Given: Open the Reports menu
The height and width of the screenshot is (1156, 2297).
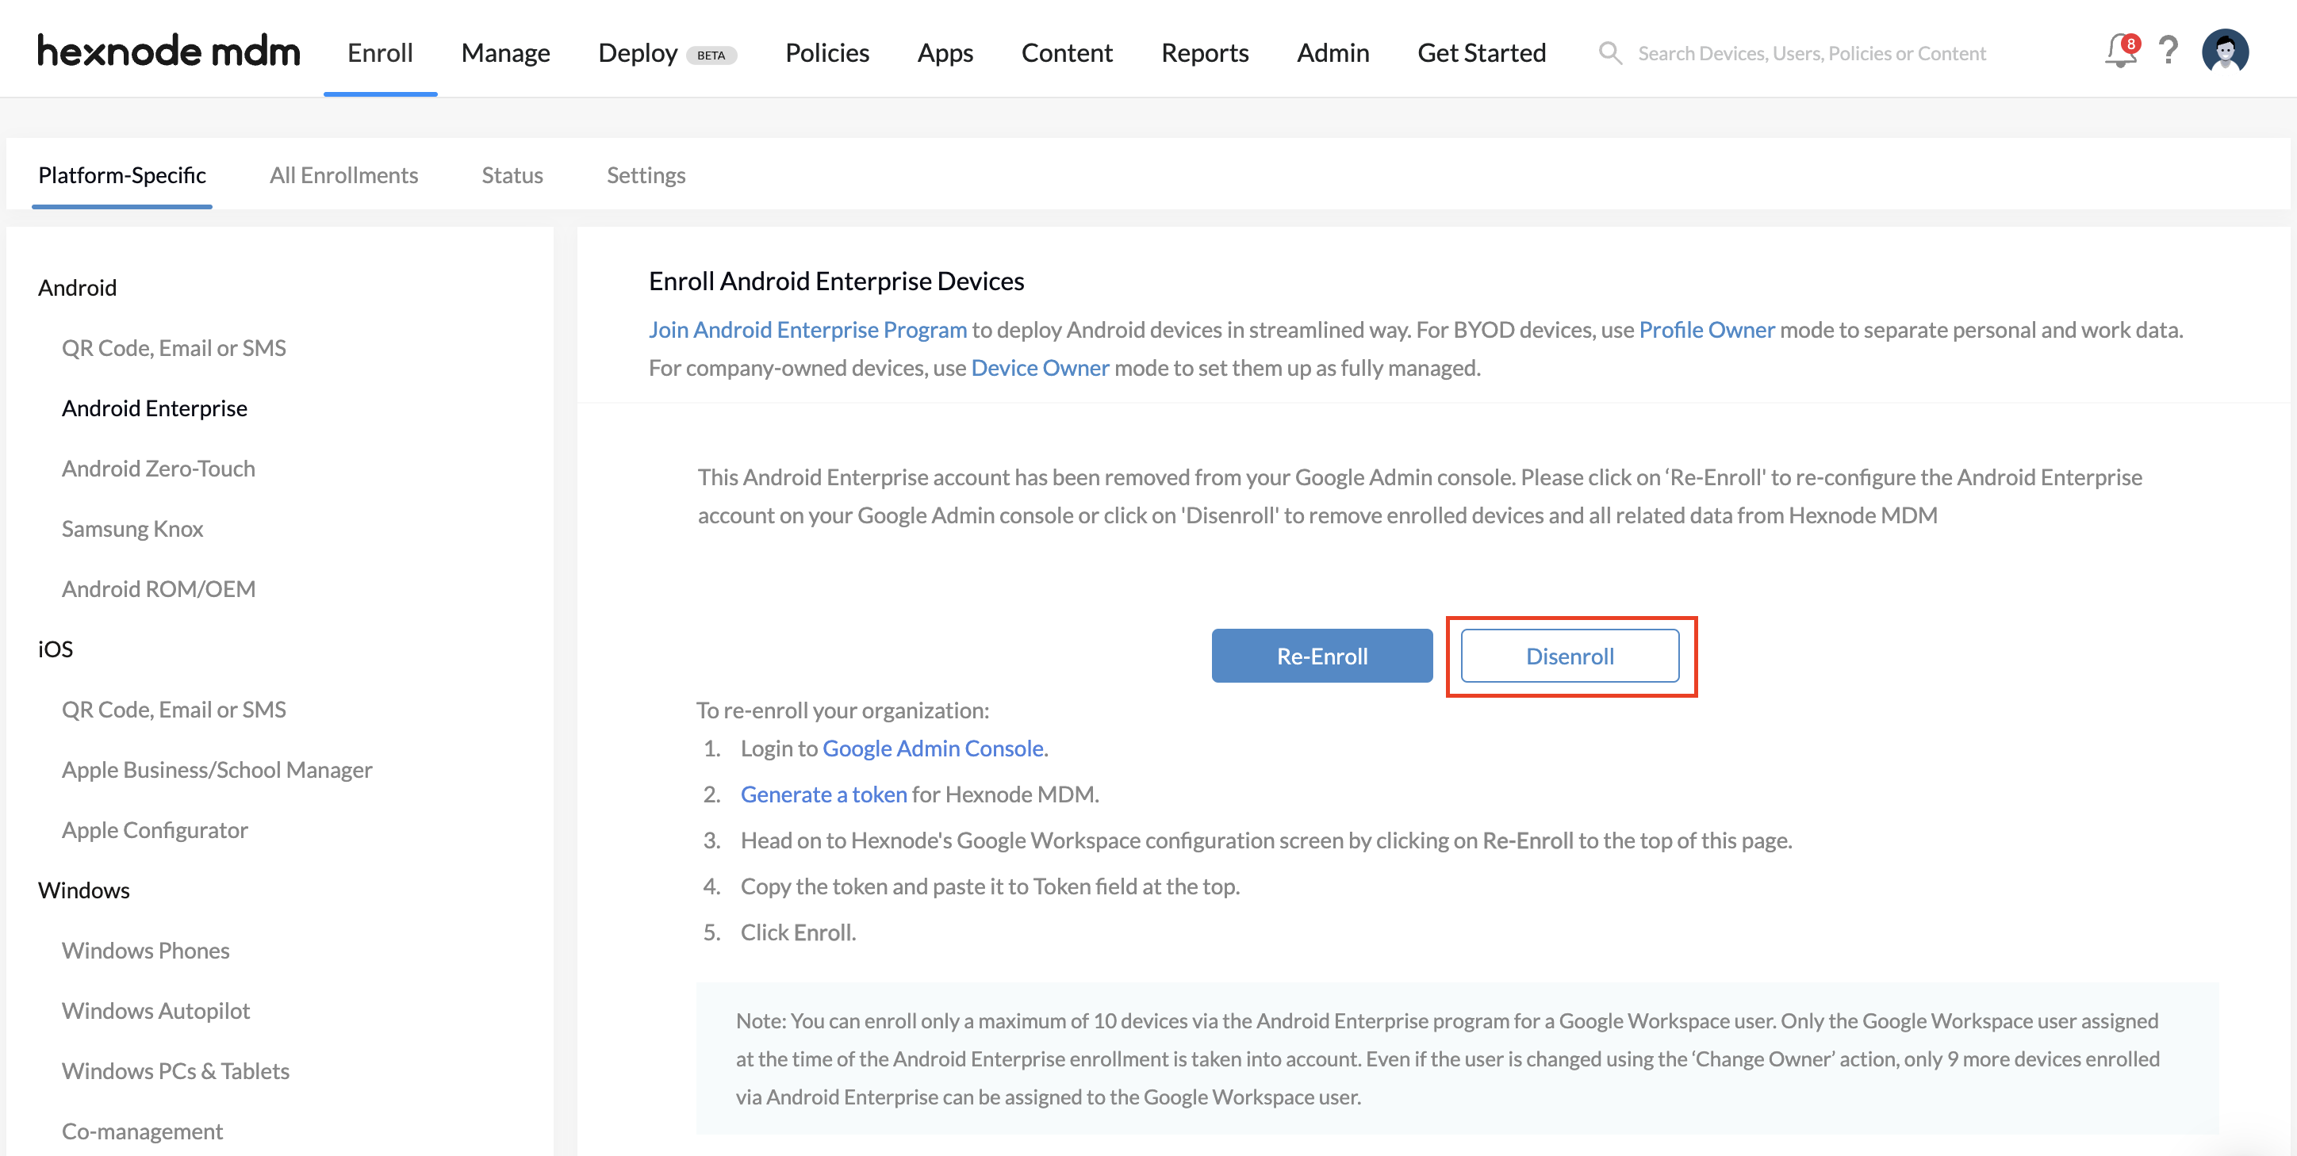Looking at the screenshot, I should pyautogui.click(x=1205, y=52).
